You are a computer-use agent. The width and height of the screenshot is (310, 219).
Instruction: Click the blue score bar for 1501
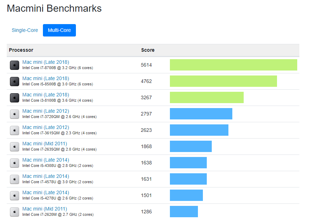(186, 195)
